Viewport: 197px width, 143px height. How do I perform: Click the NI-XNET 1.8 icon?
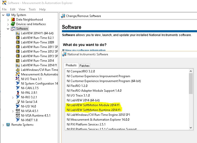18,120
